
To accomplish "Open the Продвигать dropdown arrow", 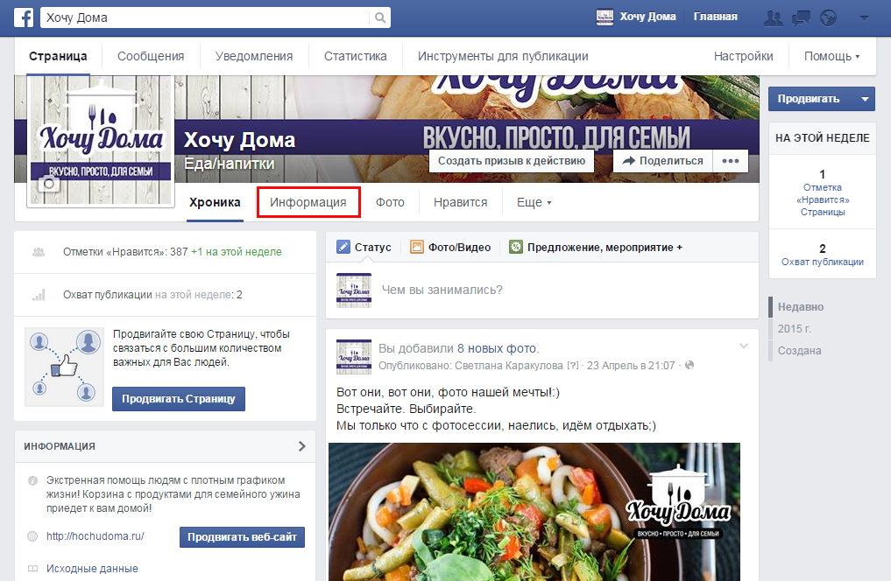I will [x=865, y=99].
